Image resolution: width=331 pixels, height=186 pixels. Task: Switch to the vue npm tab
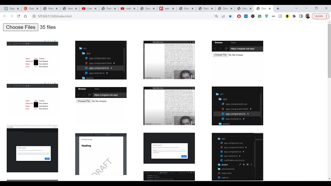pyautogui.click(x=165, y=9)
